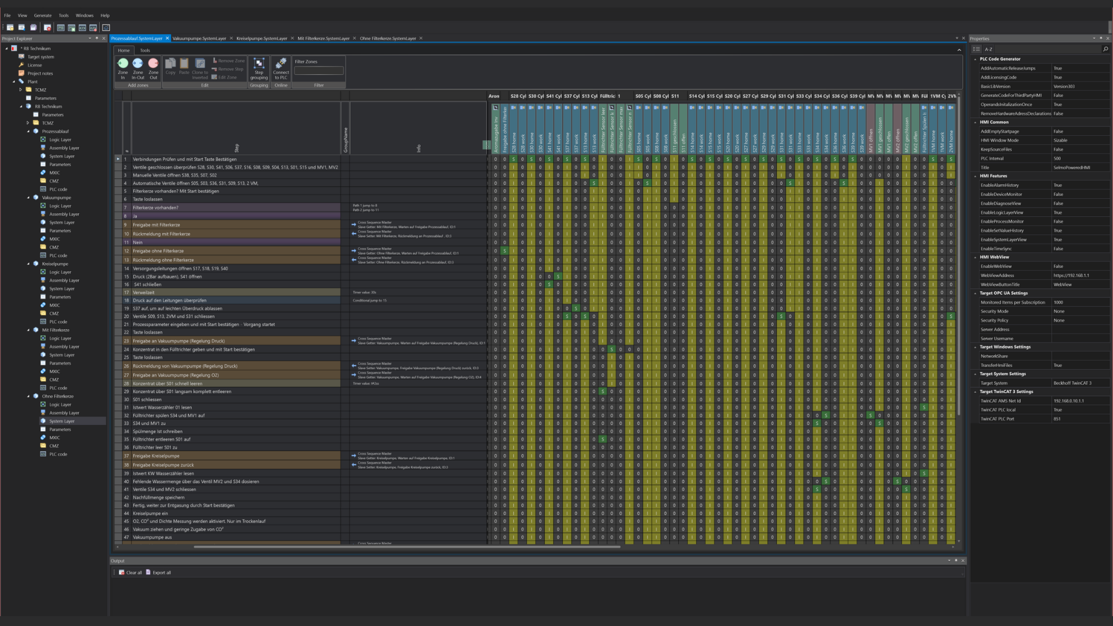The image size is (1113, 626).
Task: Open the Windows menu
Action: pyautogui.click(x=85, y=16)
